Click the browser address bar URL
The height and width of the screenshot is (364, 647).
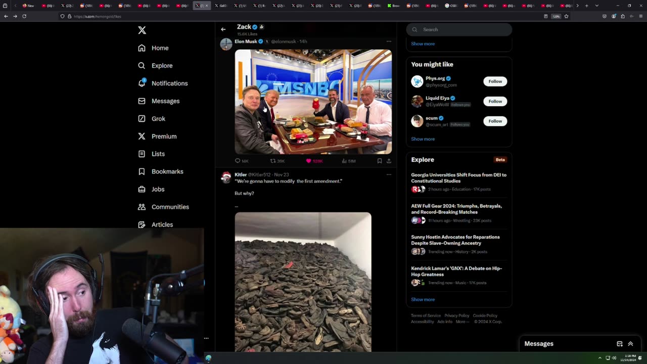click(x=98, y=16)
